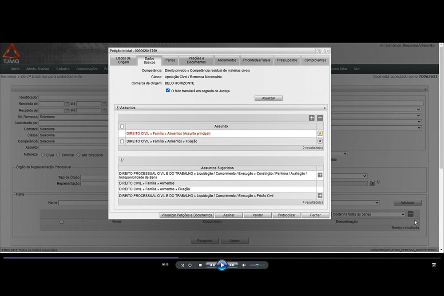The image size is (444, 296).
Task: Open the Pressupostos tab
Action: click(287, 60)
